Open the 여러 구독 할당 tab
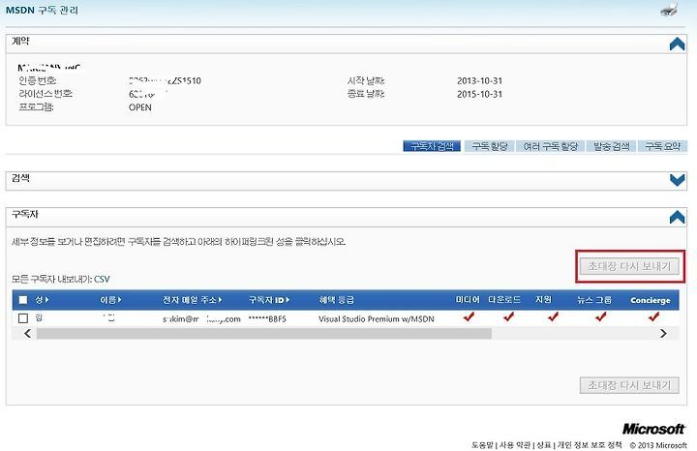 [x=550, y=146]
